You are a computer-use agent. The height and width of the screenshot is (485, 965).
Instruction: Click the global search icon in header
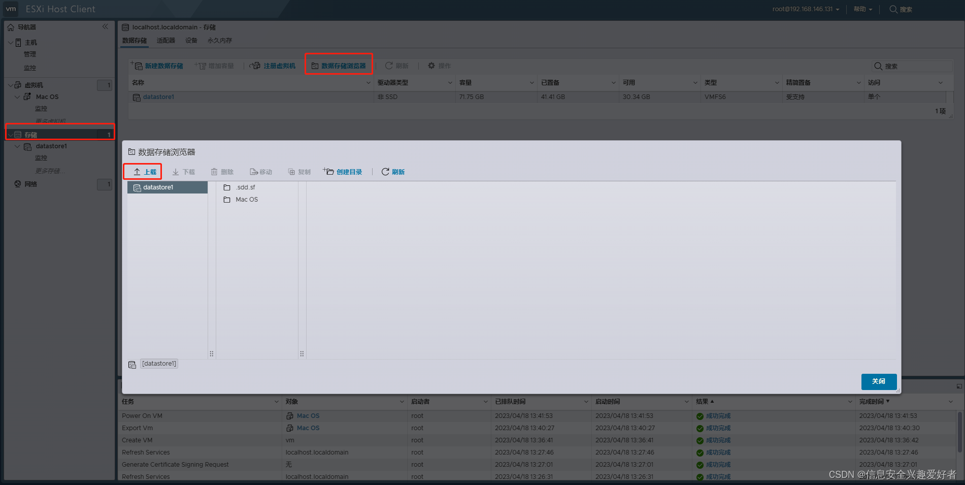893,9
